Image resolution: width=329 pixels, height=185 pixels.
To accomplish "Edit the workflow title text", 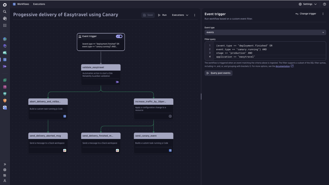I will click(66, 15).
